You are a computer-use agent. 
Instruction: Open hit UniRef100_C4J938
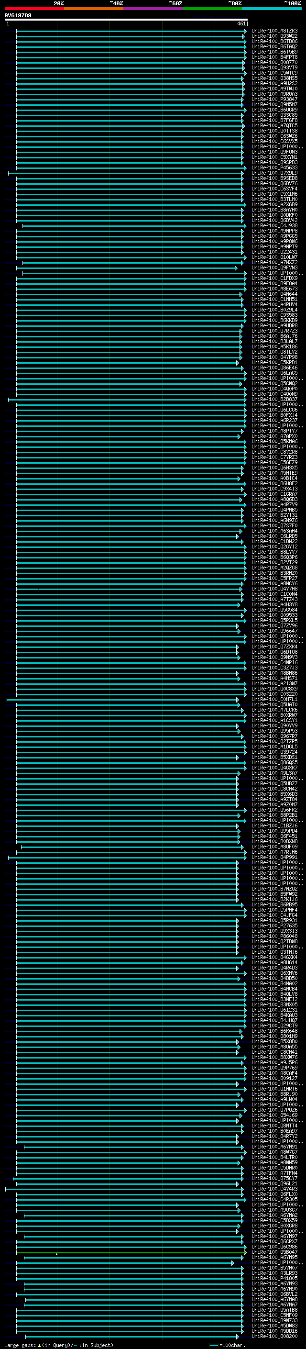click(274, 226)
